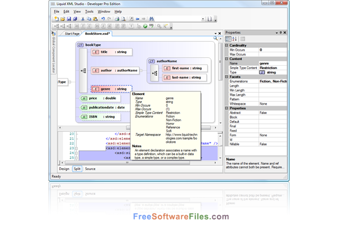
Task: Pin the Properties panel with pushpin icon
Action: point(281,33)
